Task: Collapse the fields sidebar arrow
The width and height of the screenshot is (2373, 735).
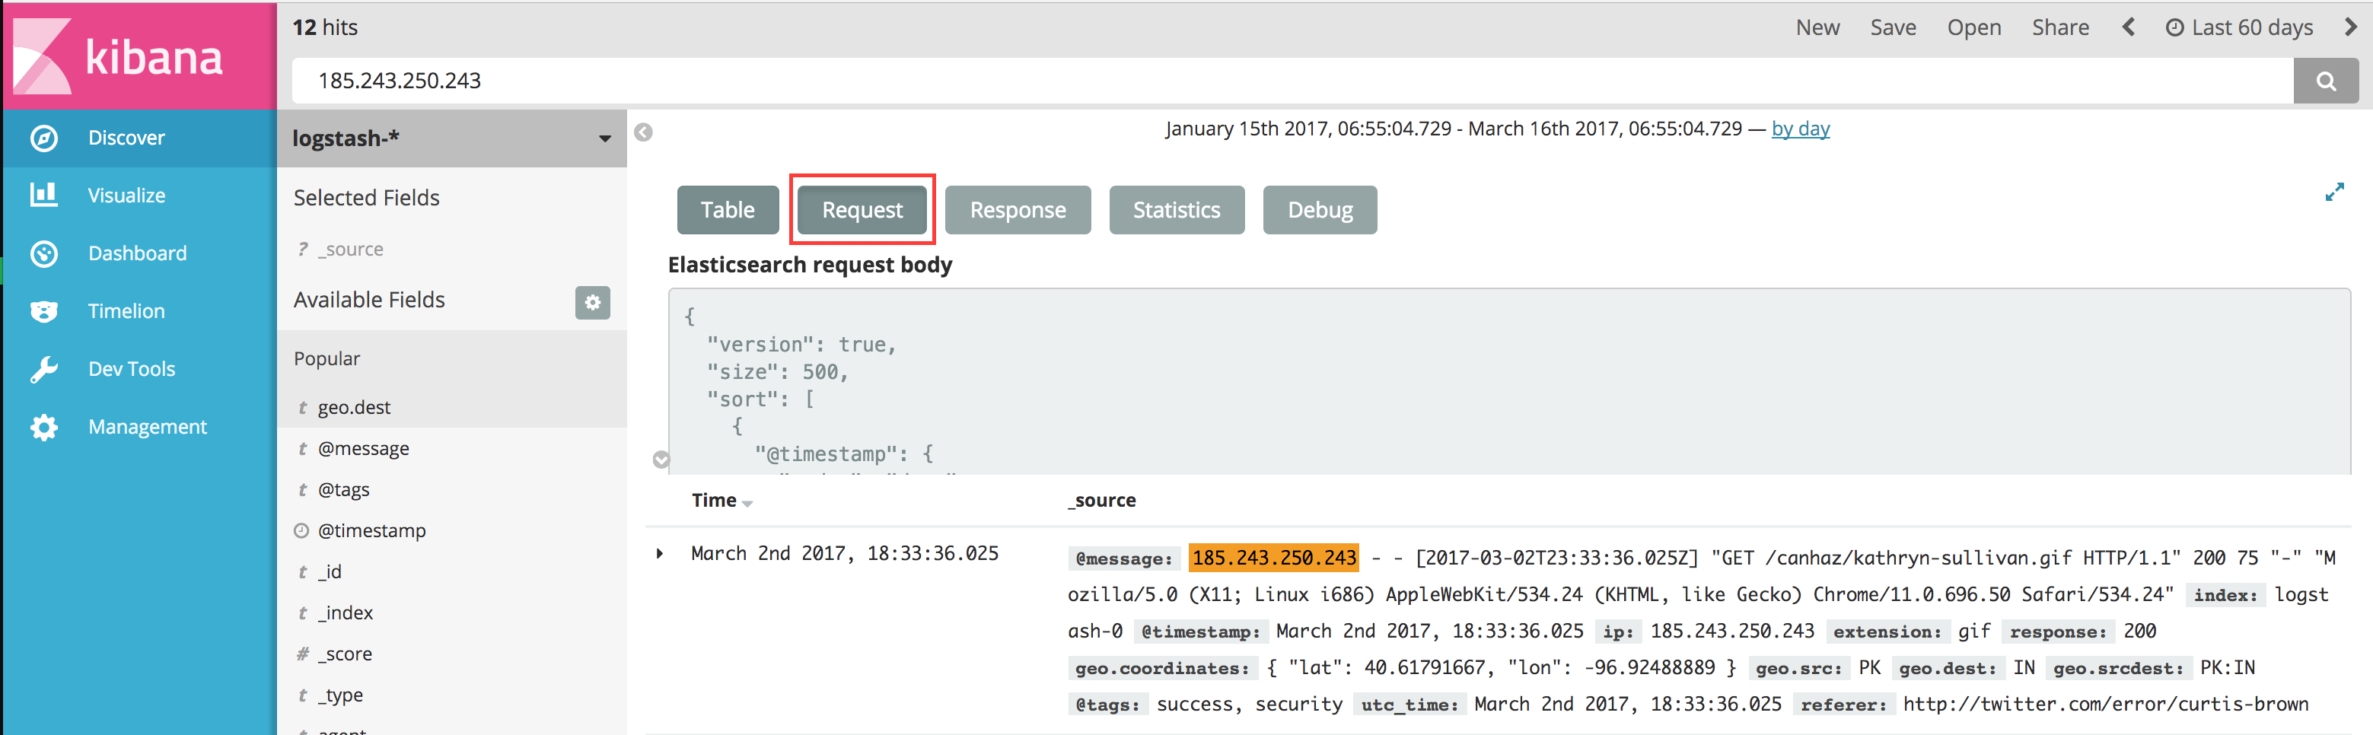Action: click(x=644, y=132)
